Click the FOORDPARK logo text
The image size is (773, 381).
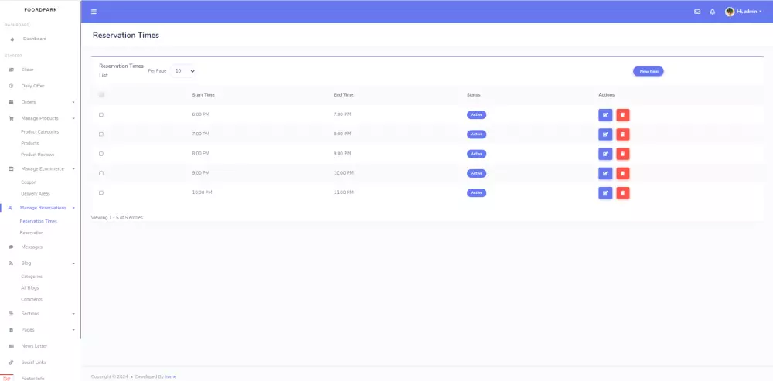pyautogui.click(x=40, y=10)
